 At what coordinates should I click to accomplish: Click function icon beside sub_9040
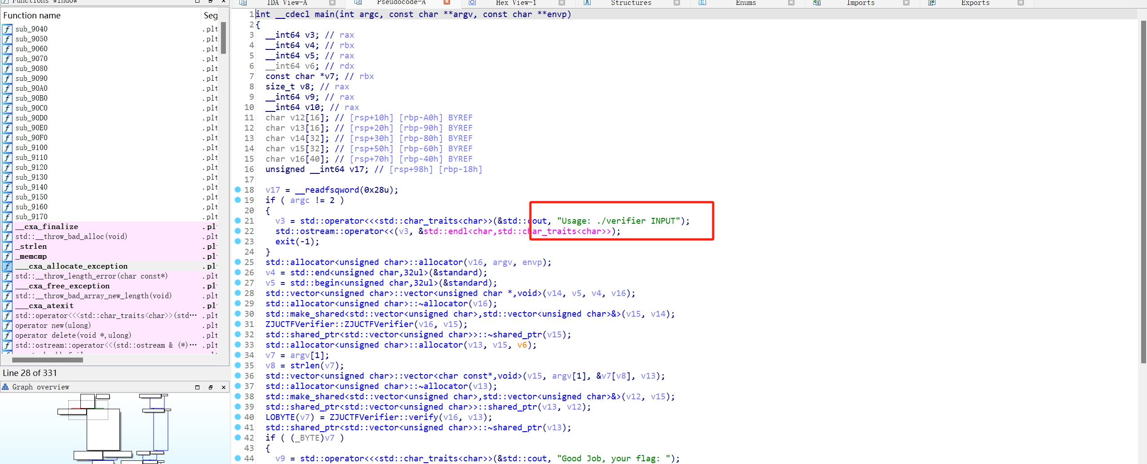click(7, 29)
